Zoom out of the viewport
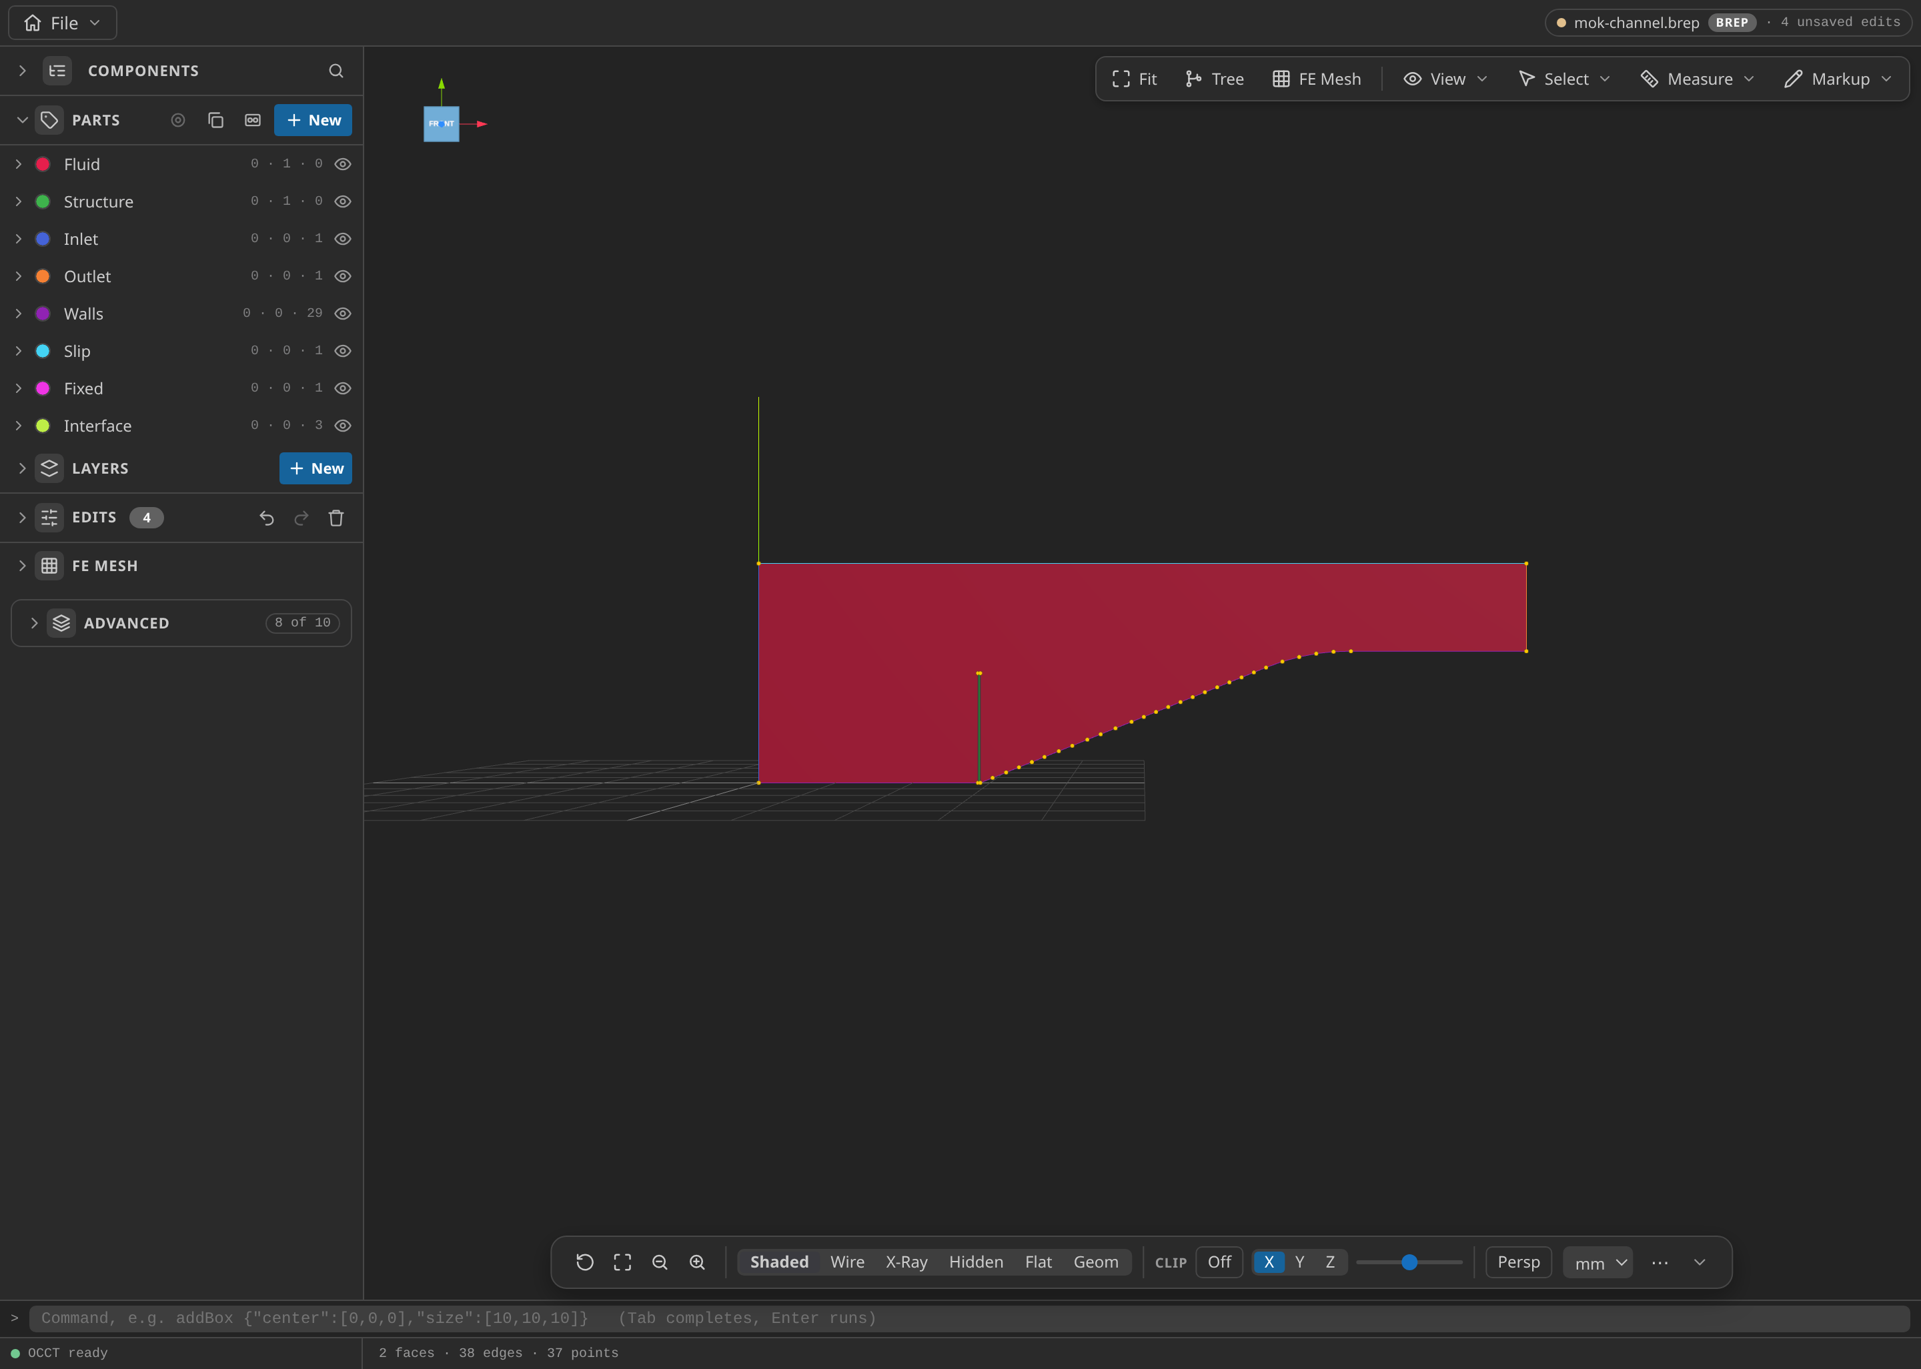1921x1369 pixels. [660, 1262]
